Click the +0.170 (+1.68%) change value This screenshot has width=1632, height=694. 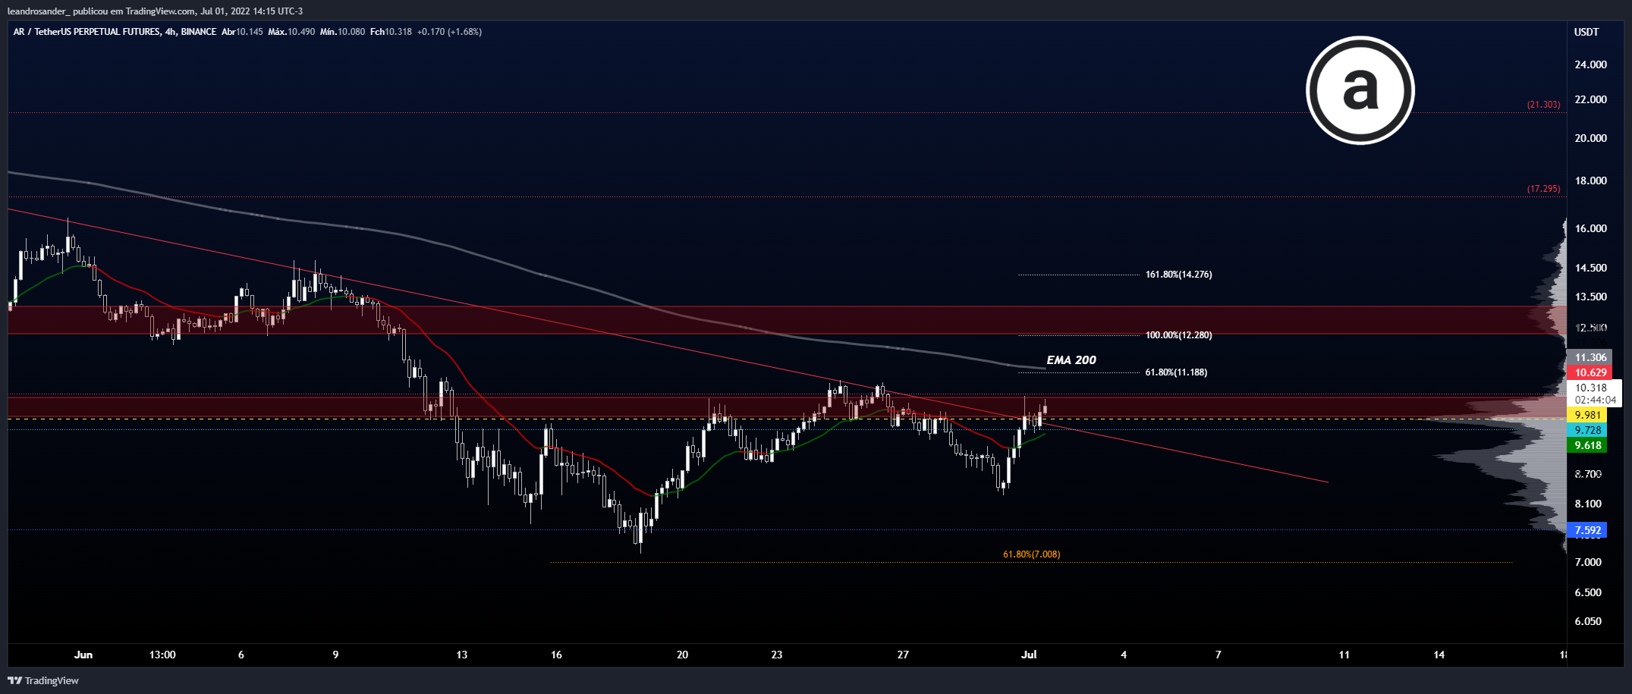click(449, 32)
